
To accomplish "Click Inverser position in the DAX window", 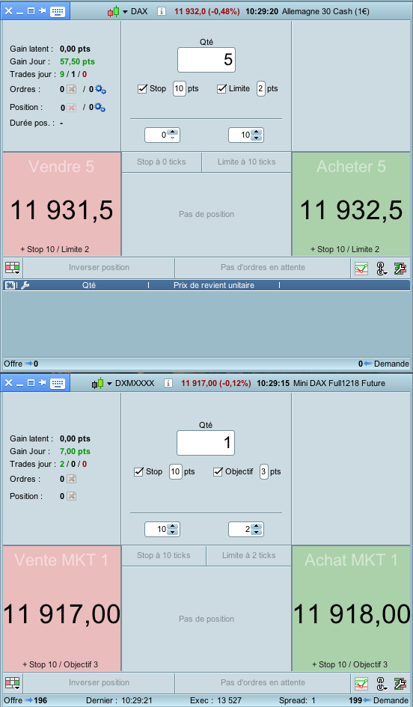I will 100,267.
